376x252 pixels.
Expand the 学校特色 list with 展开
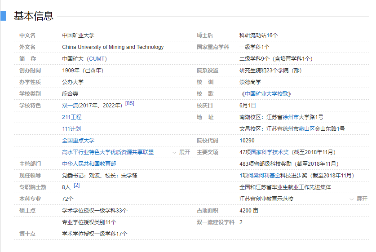184,152
